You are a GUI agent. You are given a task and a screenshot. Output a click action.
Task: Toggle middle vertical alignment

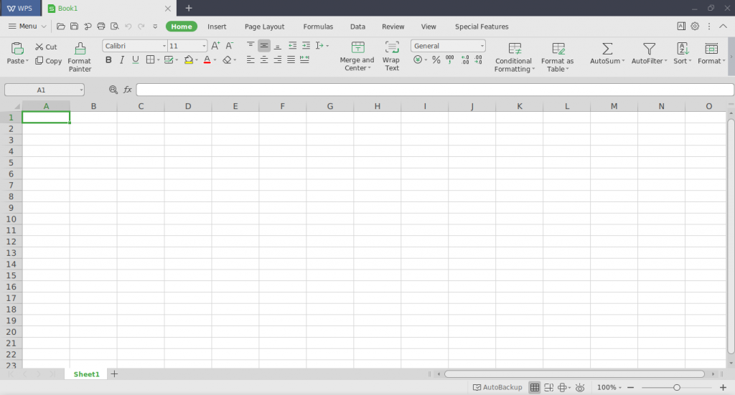click(x=264, y=45)
